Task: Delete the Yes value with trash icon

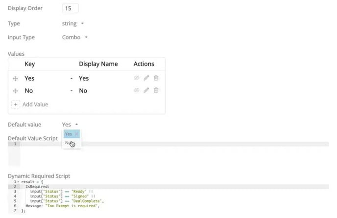Action: 156,78
